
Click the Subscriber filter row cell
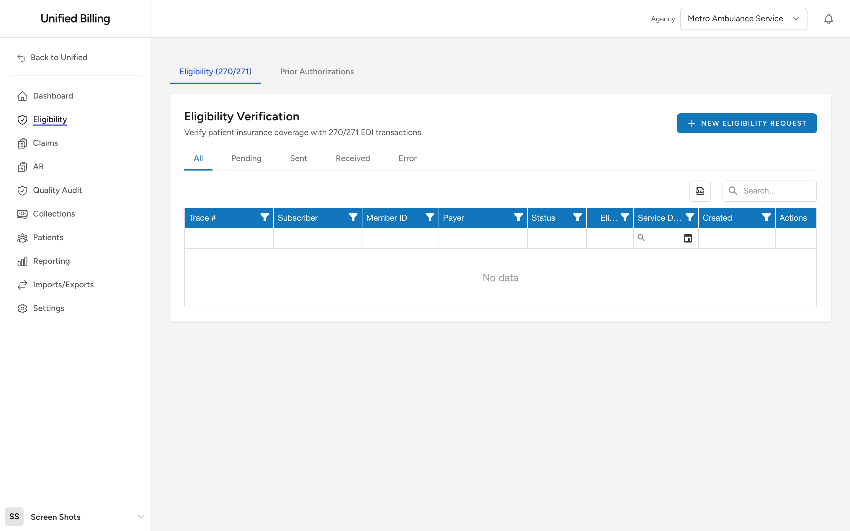coord(318,238)
